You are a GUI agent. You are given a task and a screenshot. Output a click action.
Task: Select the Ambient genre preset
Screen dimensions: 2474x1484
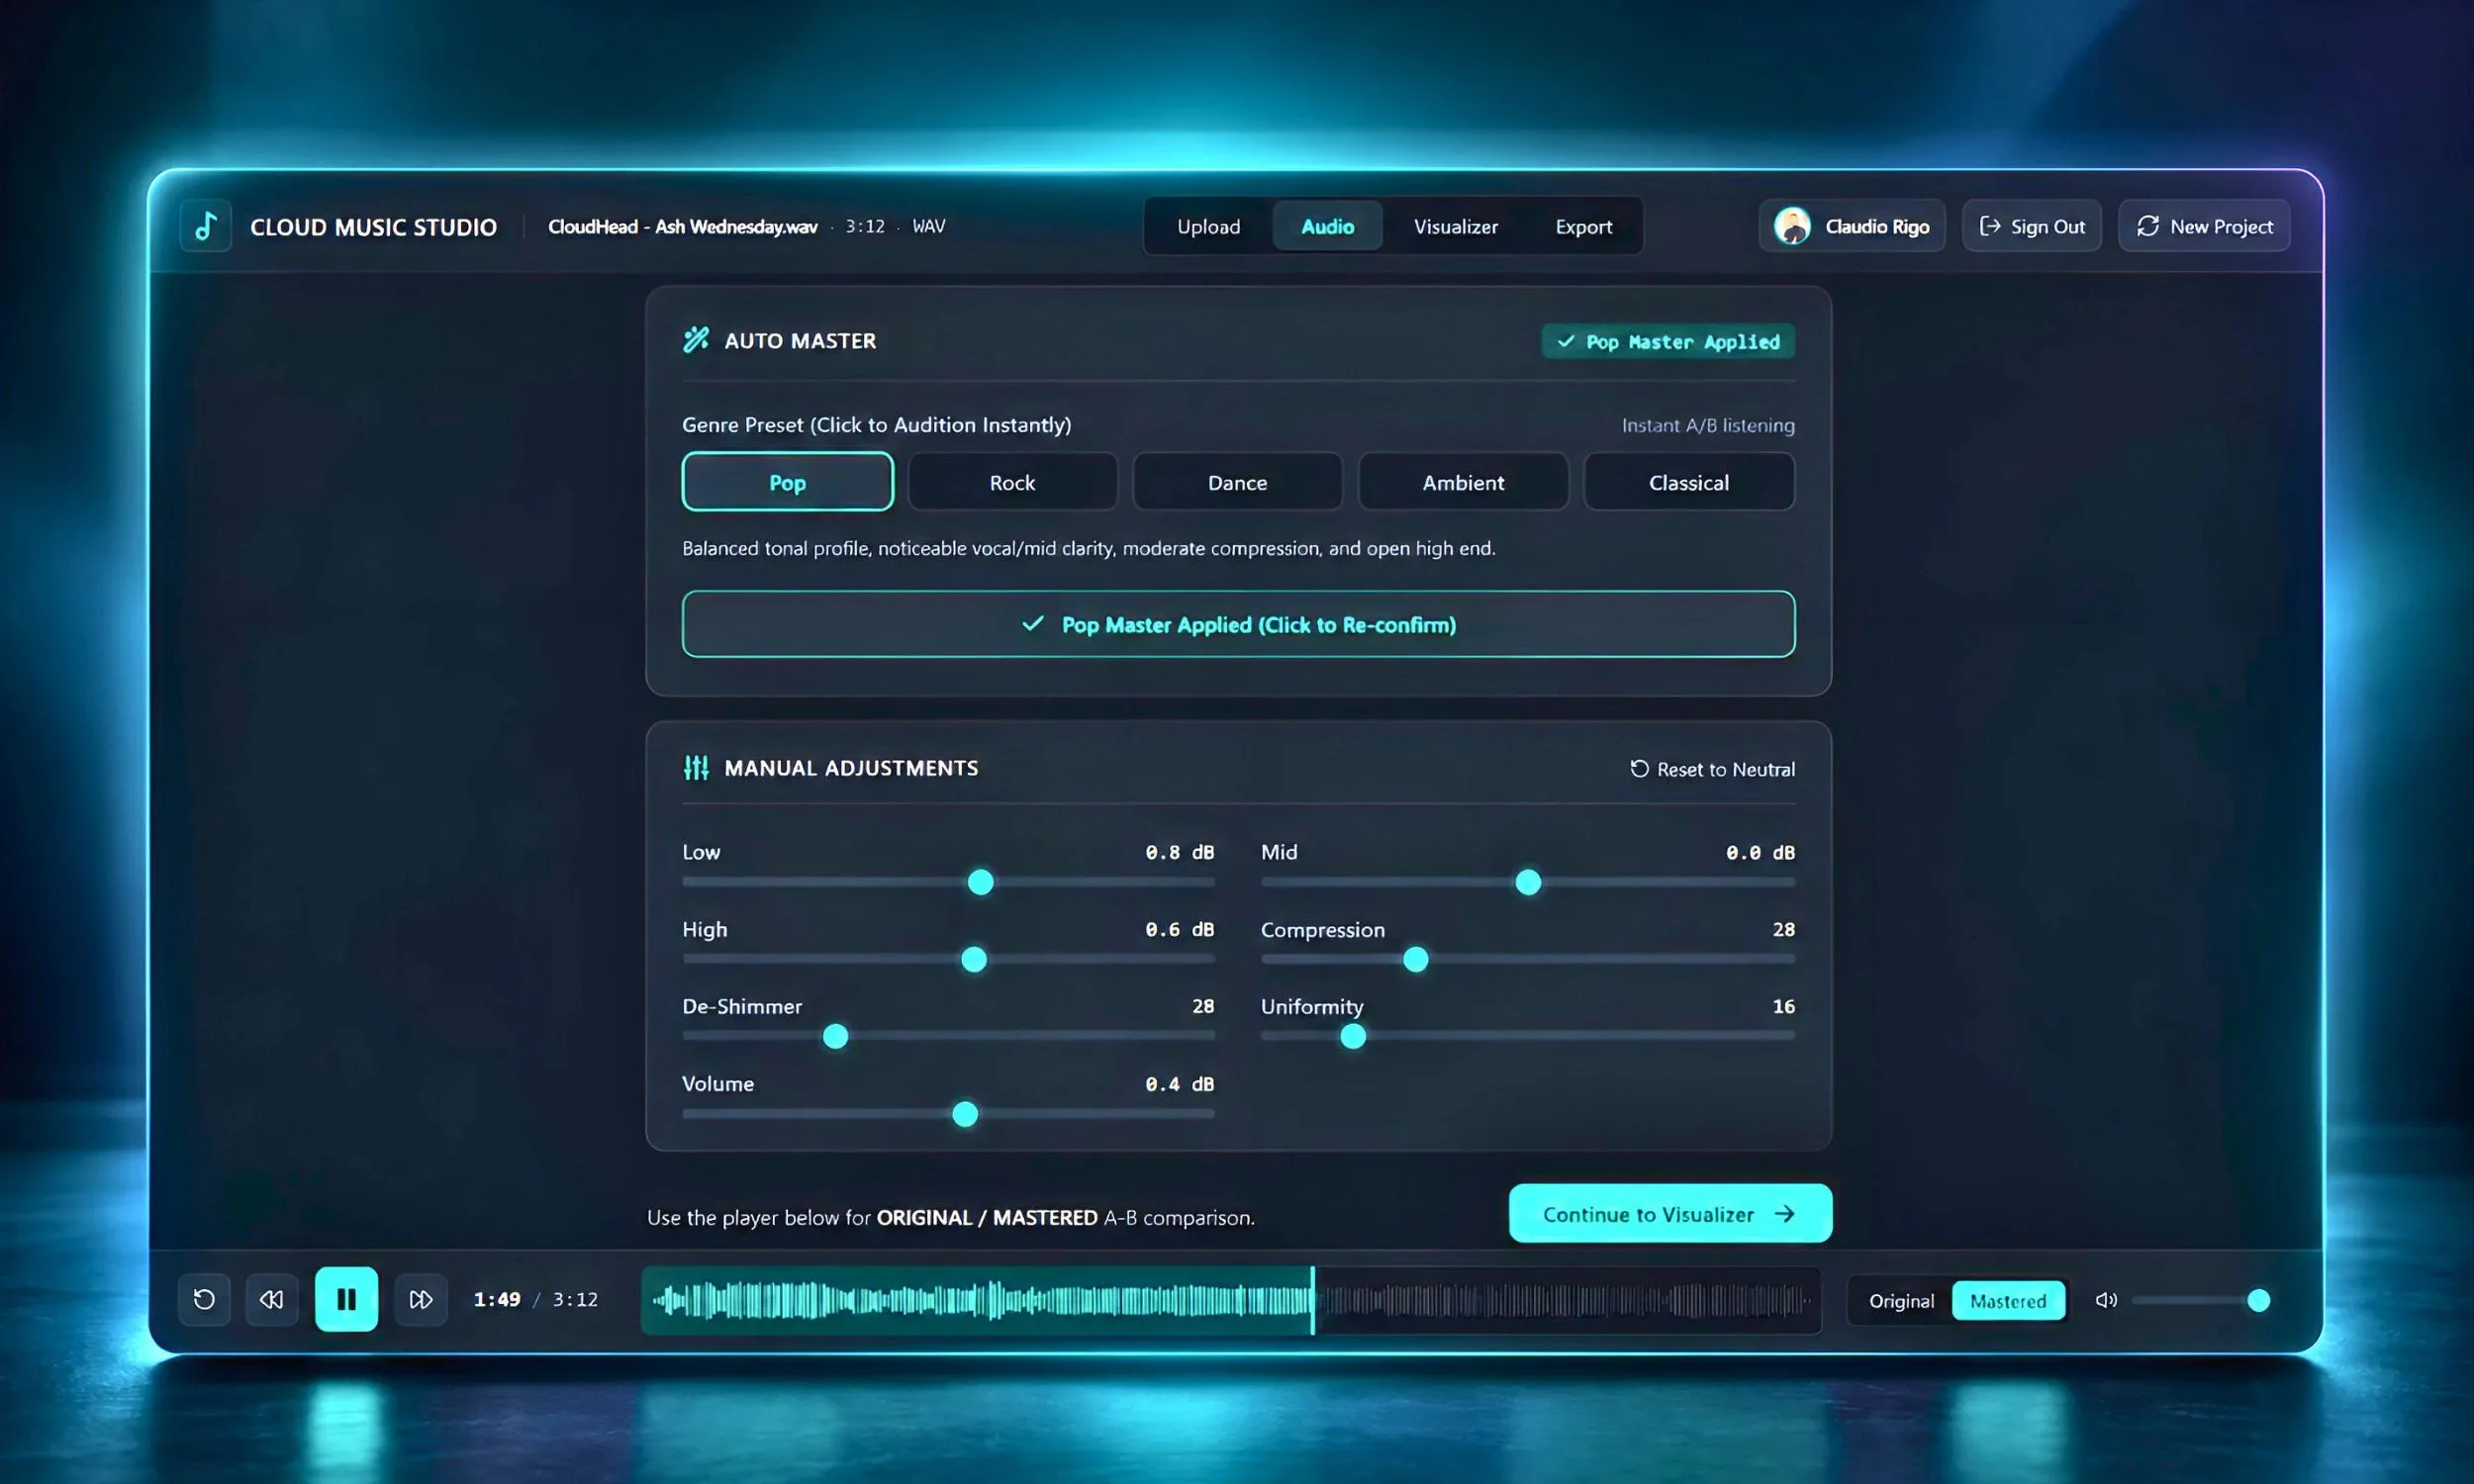pos(1463,482)
